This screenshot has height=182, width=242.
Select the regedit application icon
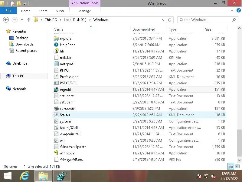point(56,89)
